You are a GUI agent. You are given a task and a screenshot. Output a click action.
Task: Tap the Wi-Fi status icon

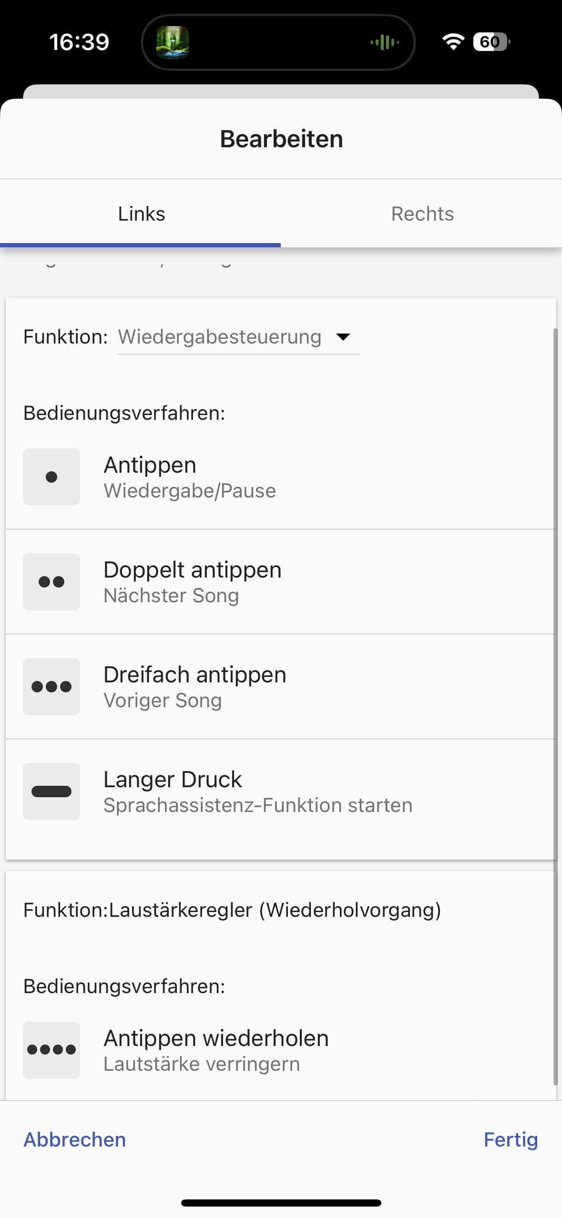[x=453, y=42]
